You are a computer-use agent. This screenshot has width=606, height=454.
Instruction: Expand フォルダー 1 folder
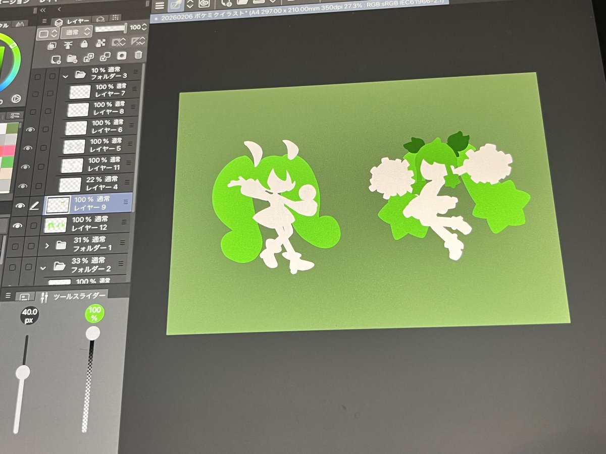(x=46, y=245)
